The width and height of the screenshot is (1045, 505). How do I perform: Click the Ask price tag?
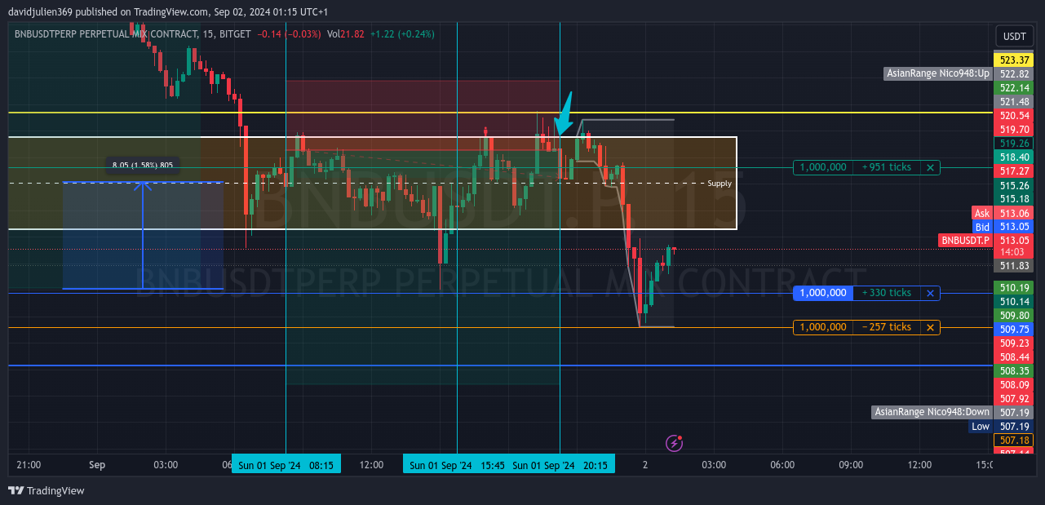click(x=982, y=213)
